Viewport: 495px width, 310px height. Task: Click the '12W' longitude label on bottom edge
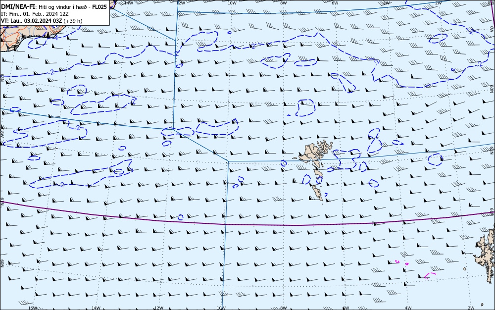[x=158, y=308]
